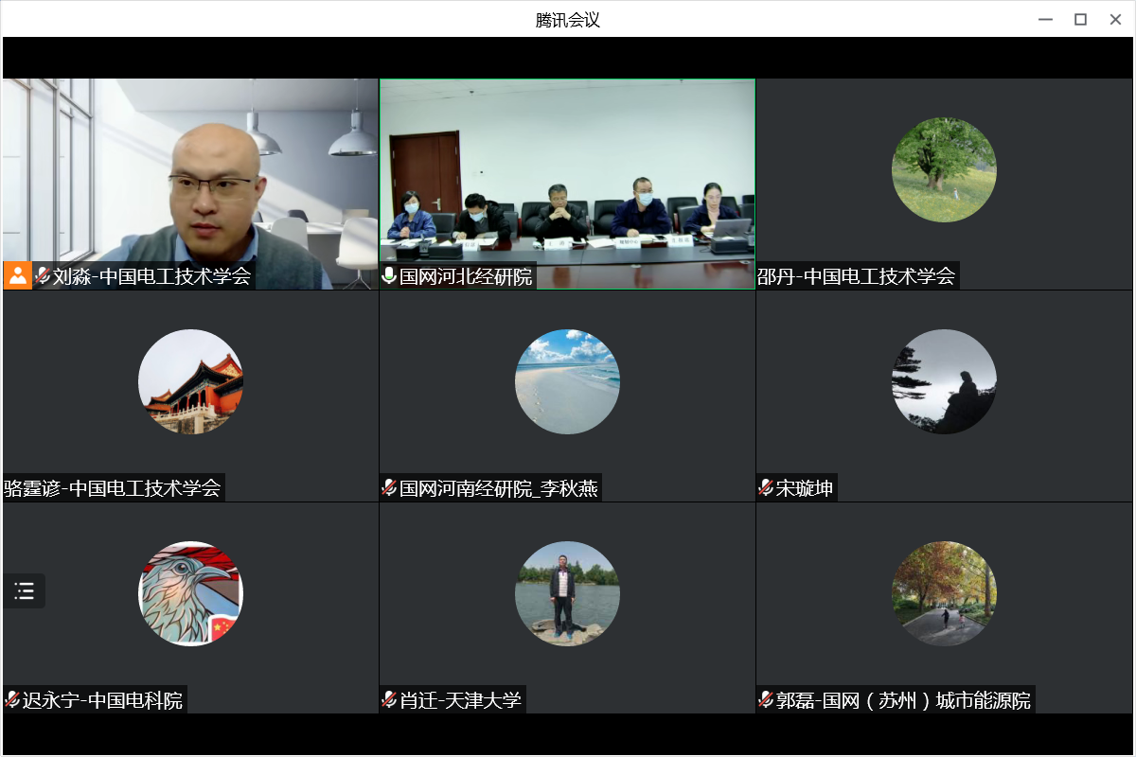1136x757 pixels.
Task: Select the eagle avatar of 迟永宁
Action: coord(190,593)
